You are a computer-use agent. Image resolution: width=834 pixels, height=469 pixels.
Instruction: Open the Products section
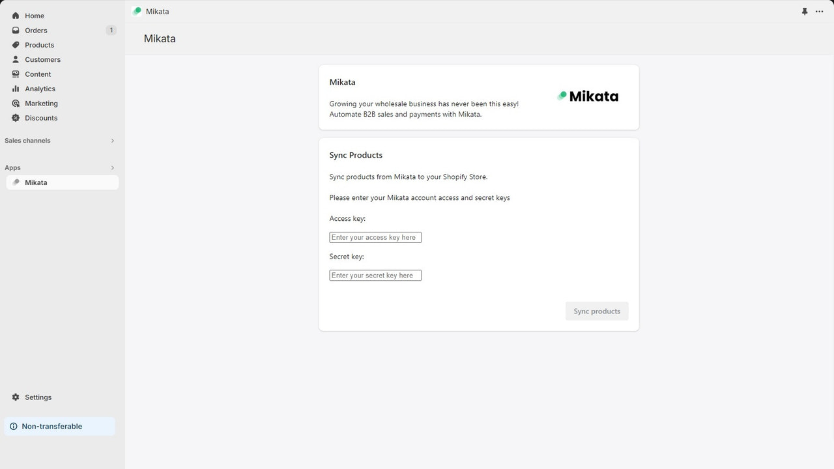tap(63, 45)
